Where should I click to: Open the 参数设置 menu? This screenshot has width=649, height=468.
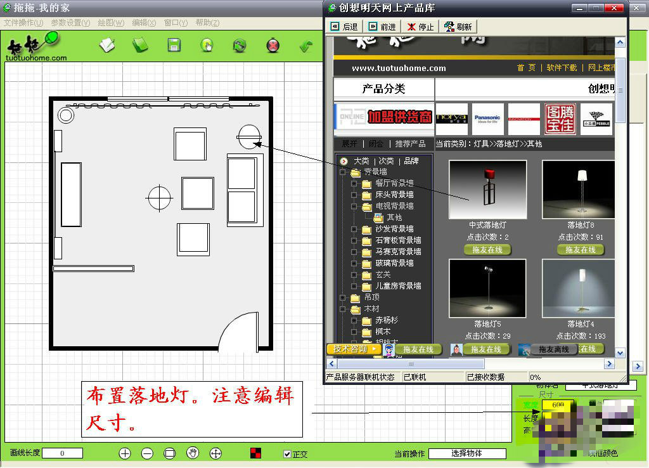(x=71, y=23)
